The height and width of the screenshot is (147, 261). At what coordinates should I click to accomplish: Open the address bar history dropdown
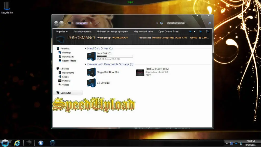click(x=157, y=23)
